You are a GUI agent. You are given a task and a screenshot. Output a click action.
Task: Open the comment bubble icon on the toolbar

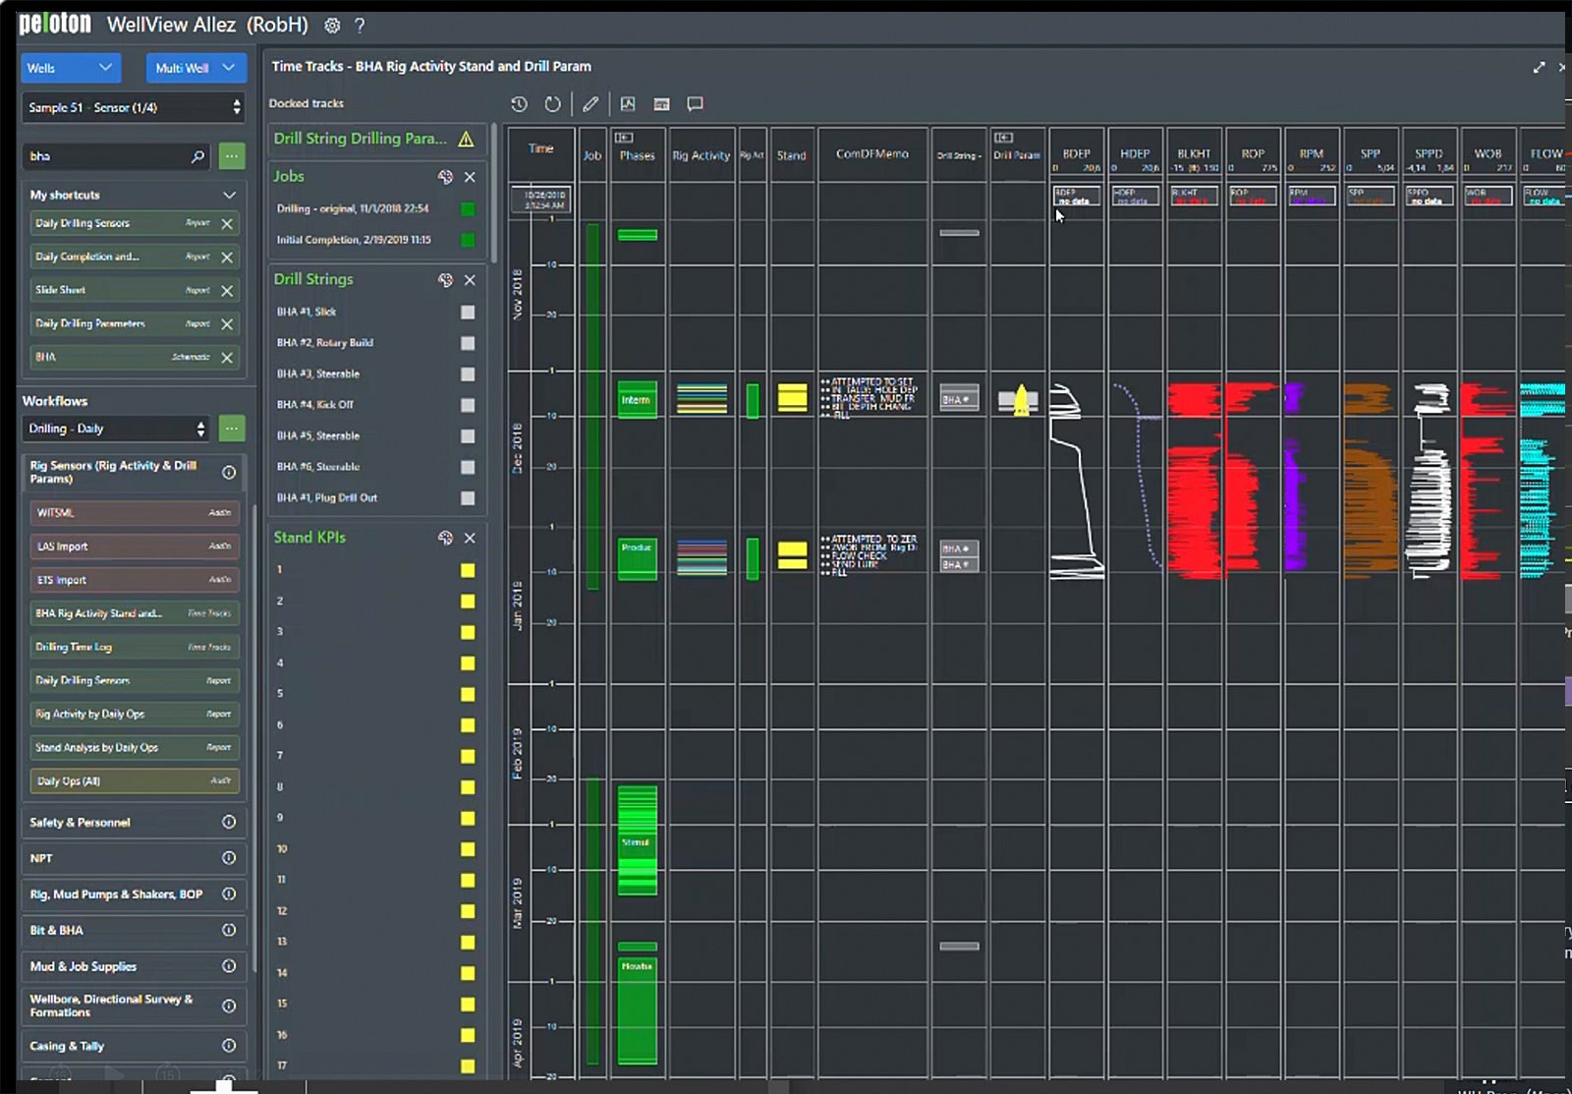[x=696, y=103]
